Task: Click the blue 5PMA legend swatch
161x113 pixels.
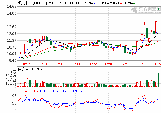Action: coord(94,3)
